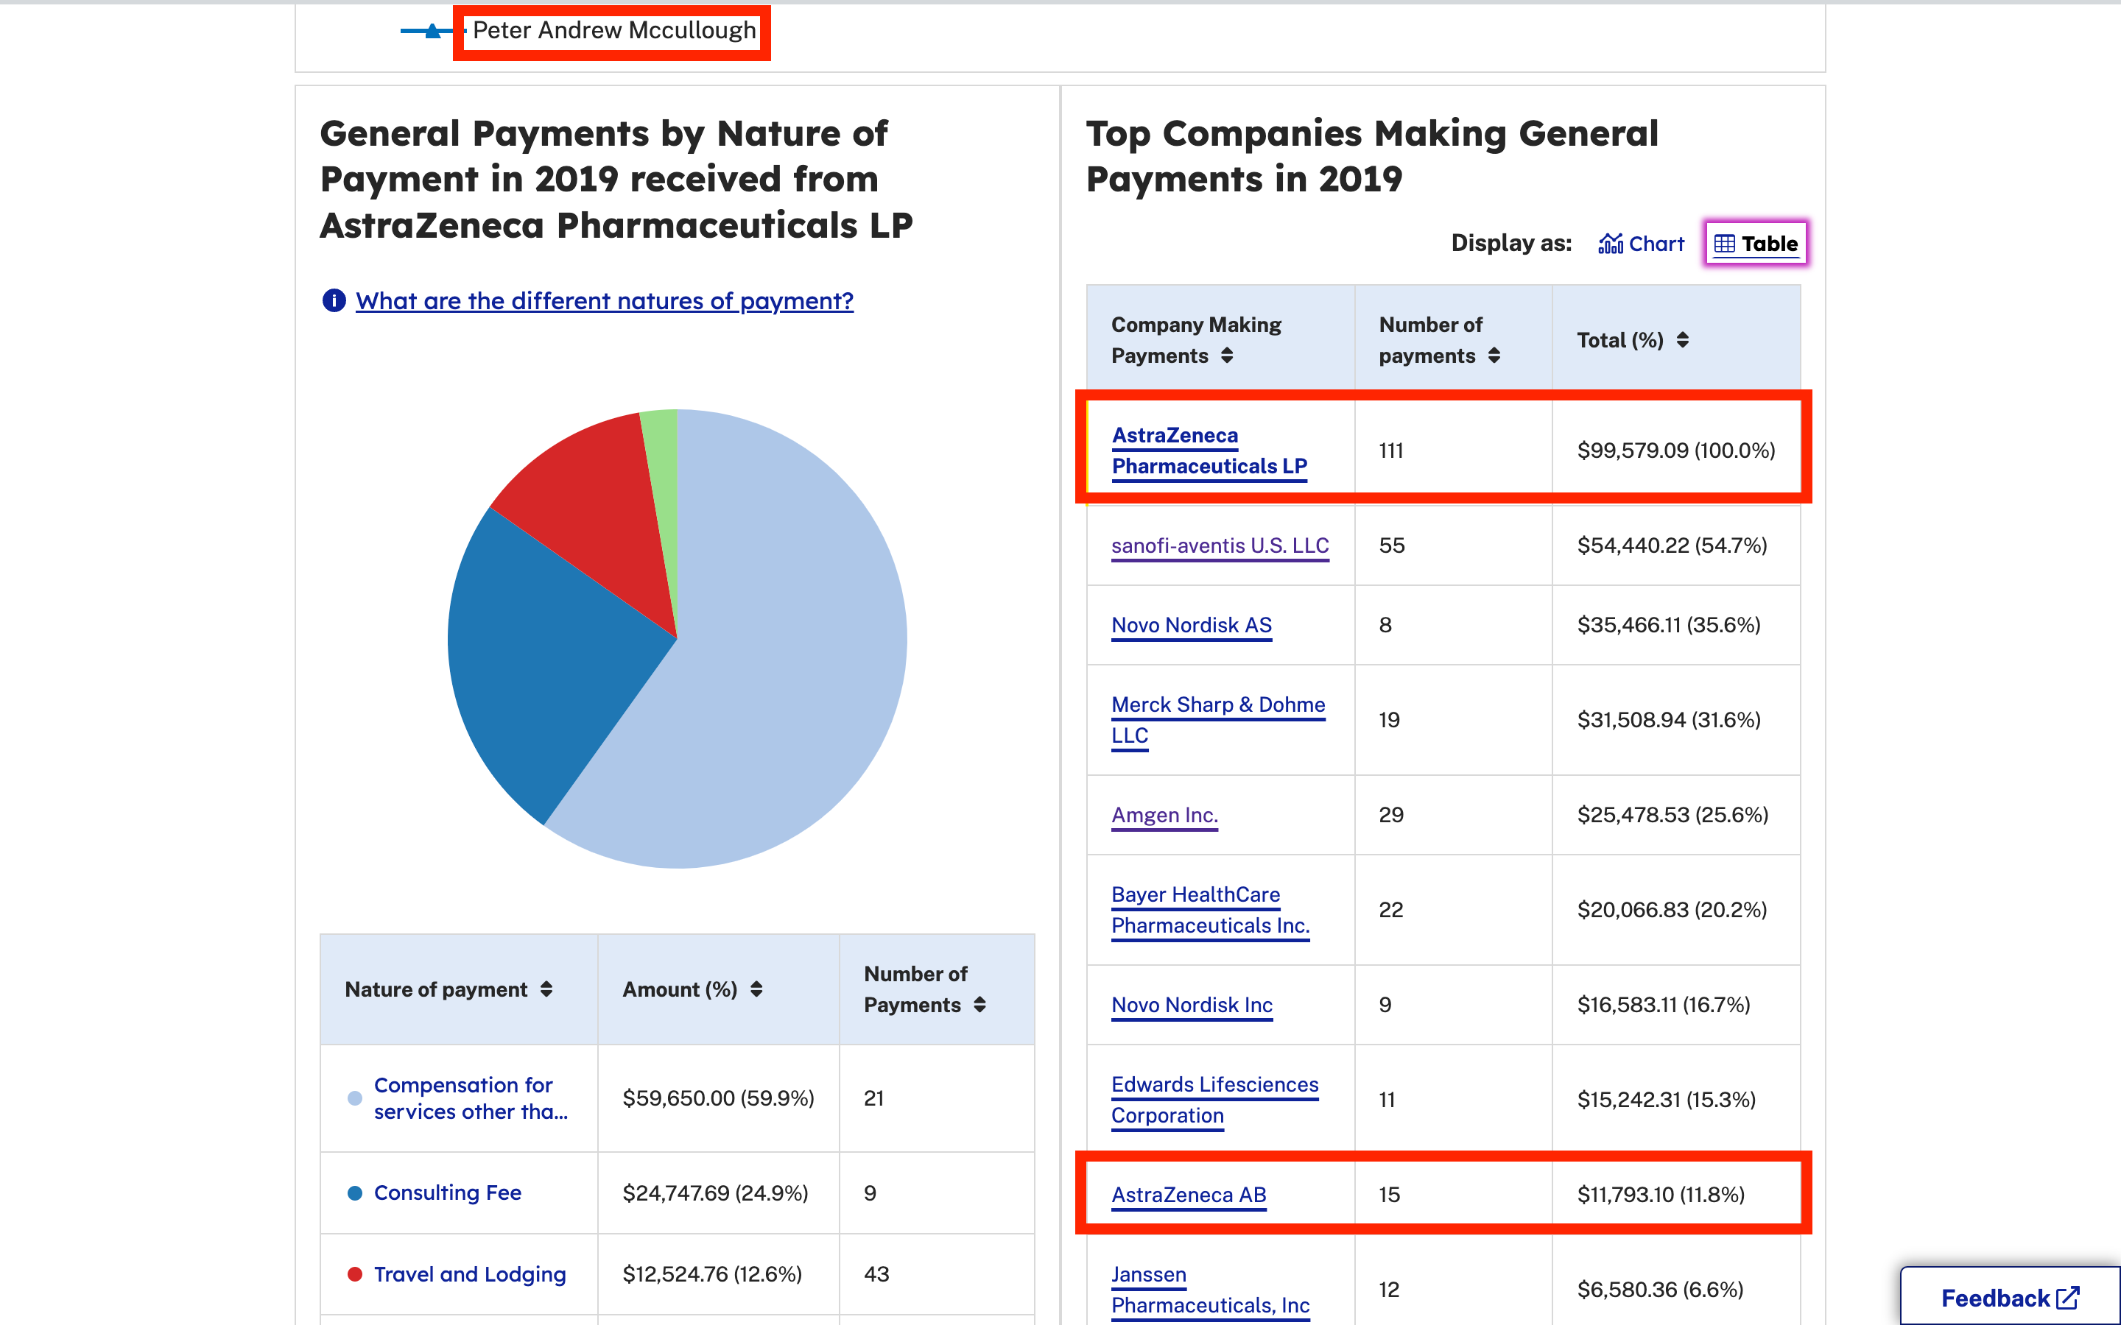Sort the Total (%) column

point(1682,340)
